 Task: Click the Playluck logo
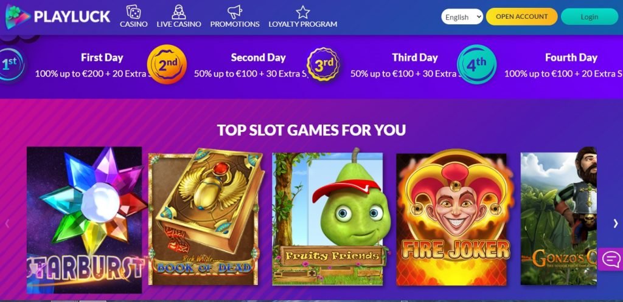point(58,16)
